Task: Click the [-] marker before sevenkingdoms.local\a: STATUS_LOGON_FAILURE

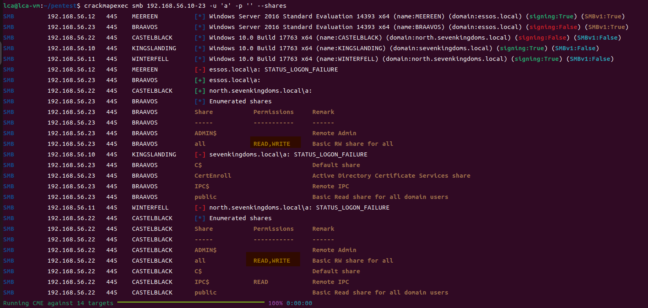Action: 200,154
